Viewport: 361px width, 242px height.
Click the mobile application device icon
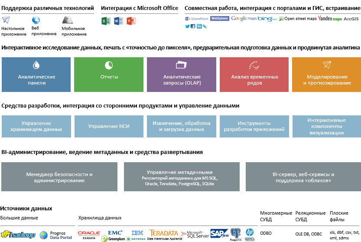tap(68, 20)
